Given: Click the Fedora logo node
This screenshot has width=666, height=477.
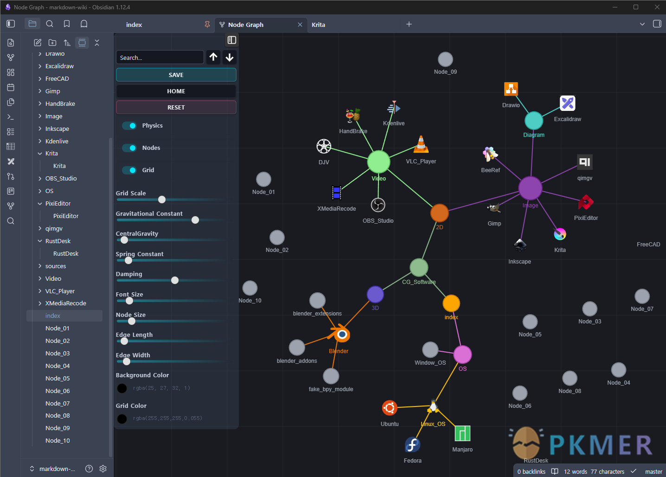Looking at the screenshot, I should (x=413, y=445).
